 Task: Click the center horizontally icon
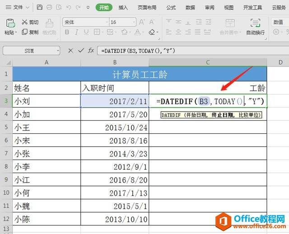[x=178, y=32]
